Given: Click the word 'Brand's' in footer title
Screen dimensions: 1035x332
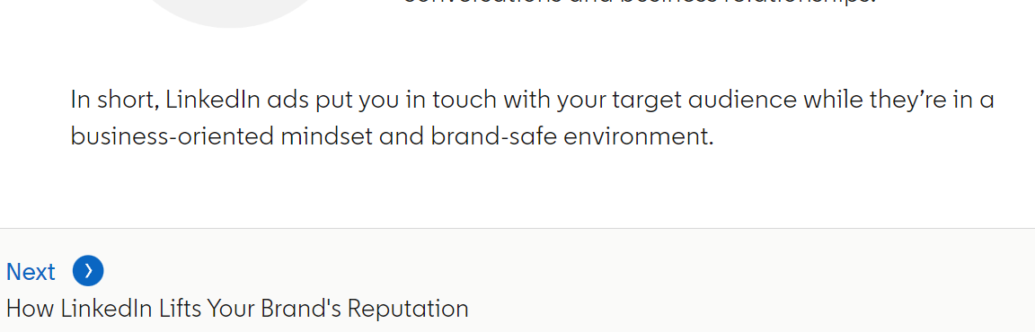Looking at the screenshot, I should click(x=301, y=309).
